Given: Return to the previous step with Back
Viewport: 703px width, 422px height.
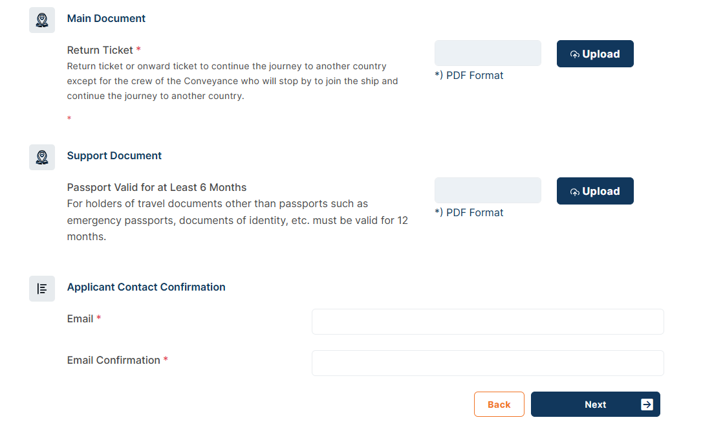Looking at the screenshot, I should point(499,404).
